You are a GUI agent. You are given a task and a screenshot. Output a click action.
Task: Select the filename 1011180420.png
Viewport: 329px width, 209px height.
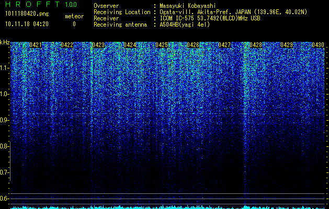point(27,14)
